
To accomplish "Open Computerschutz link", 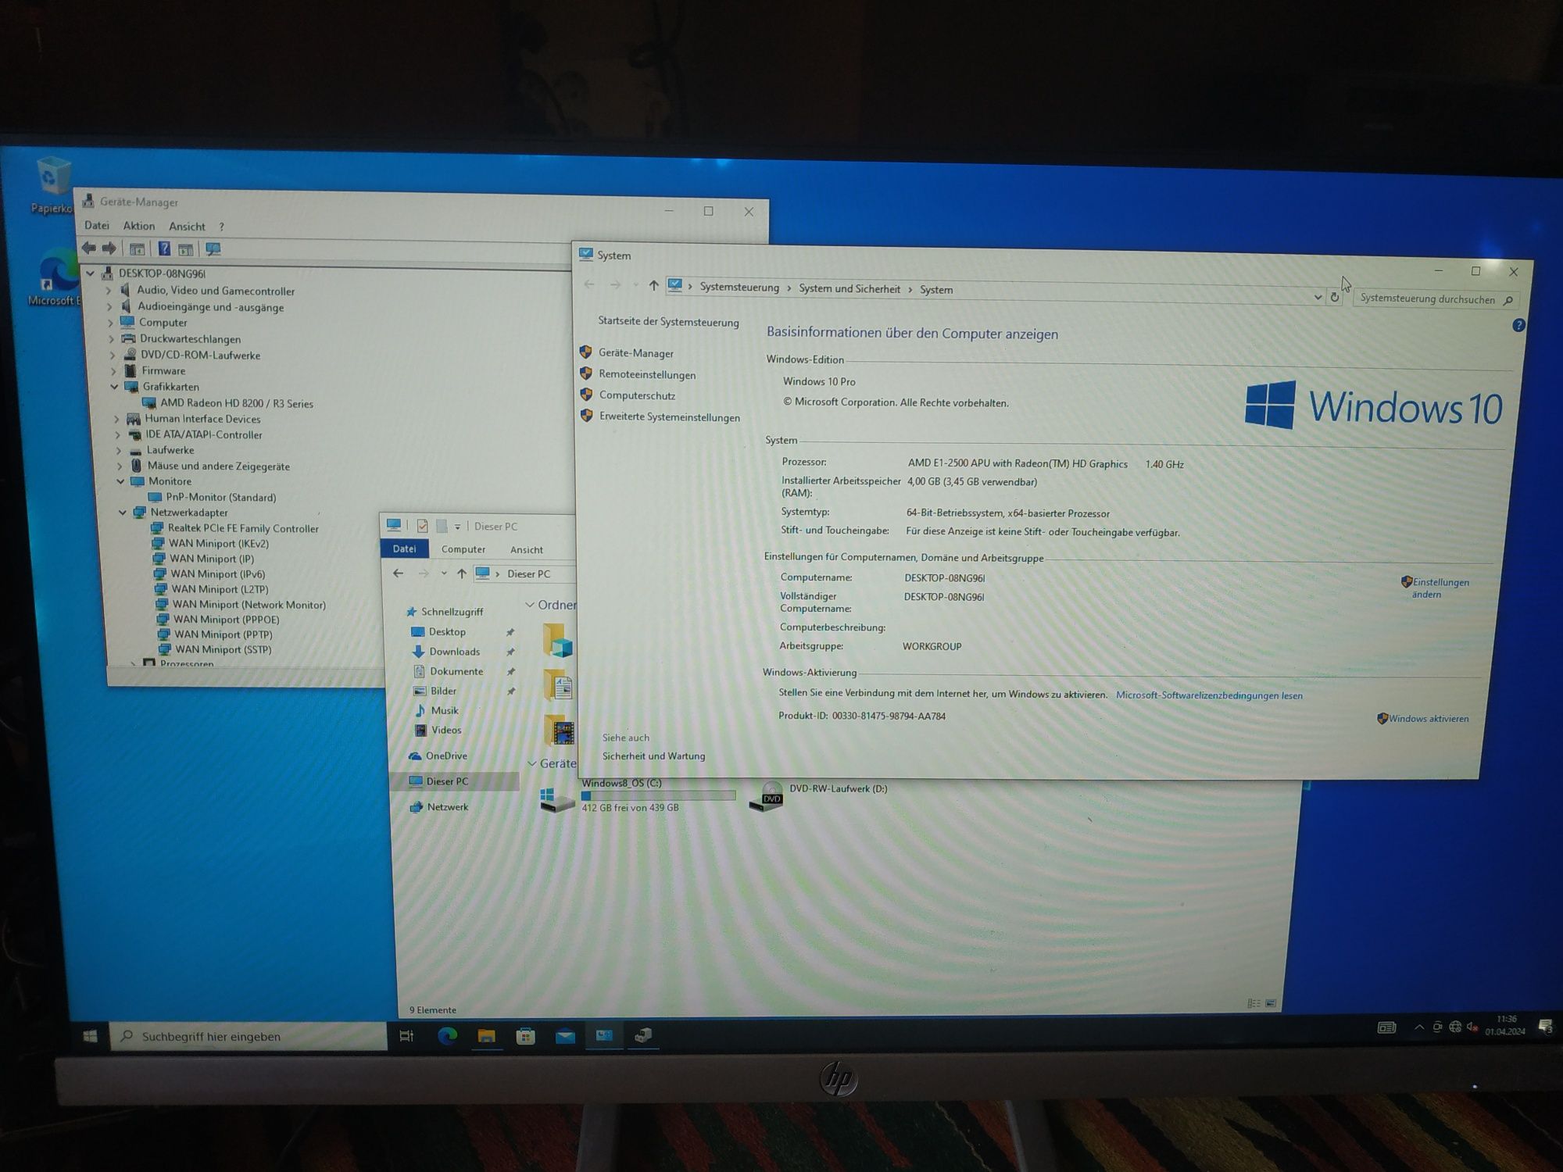I will 637,395.
